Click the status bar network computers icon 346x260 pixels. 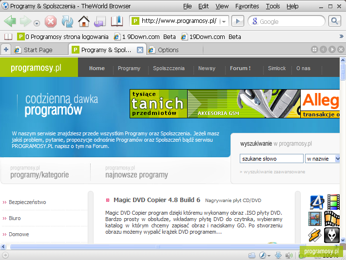(x=252, y=255)
